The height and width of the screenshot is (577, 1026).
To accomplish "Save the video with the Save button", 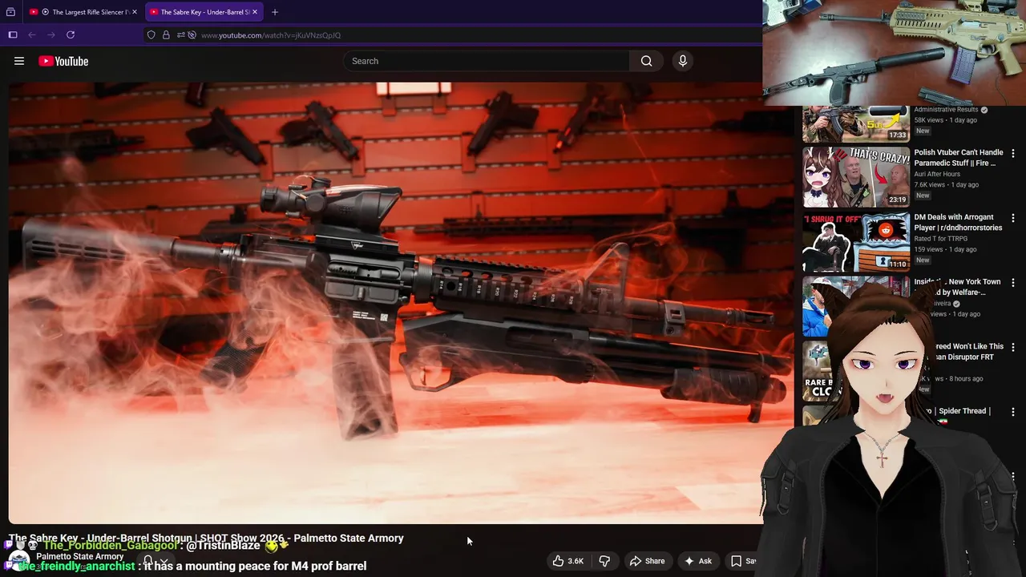I will click(x=743, y=561).
